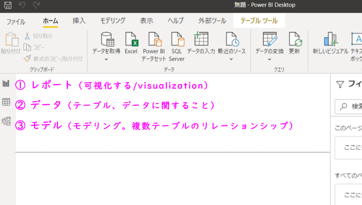Viewport: 362px width, 205px height.
Task: Expand the データを取得 dropdown arrow
Action: [x=106, y=59]
